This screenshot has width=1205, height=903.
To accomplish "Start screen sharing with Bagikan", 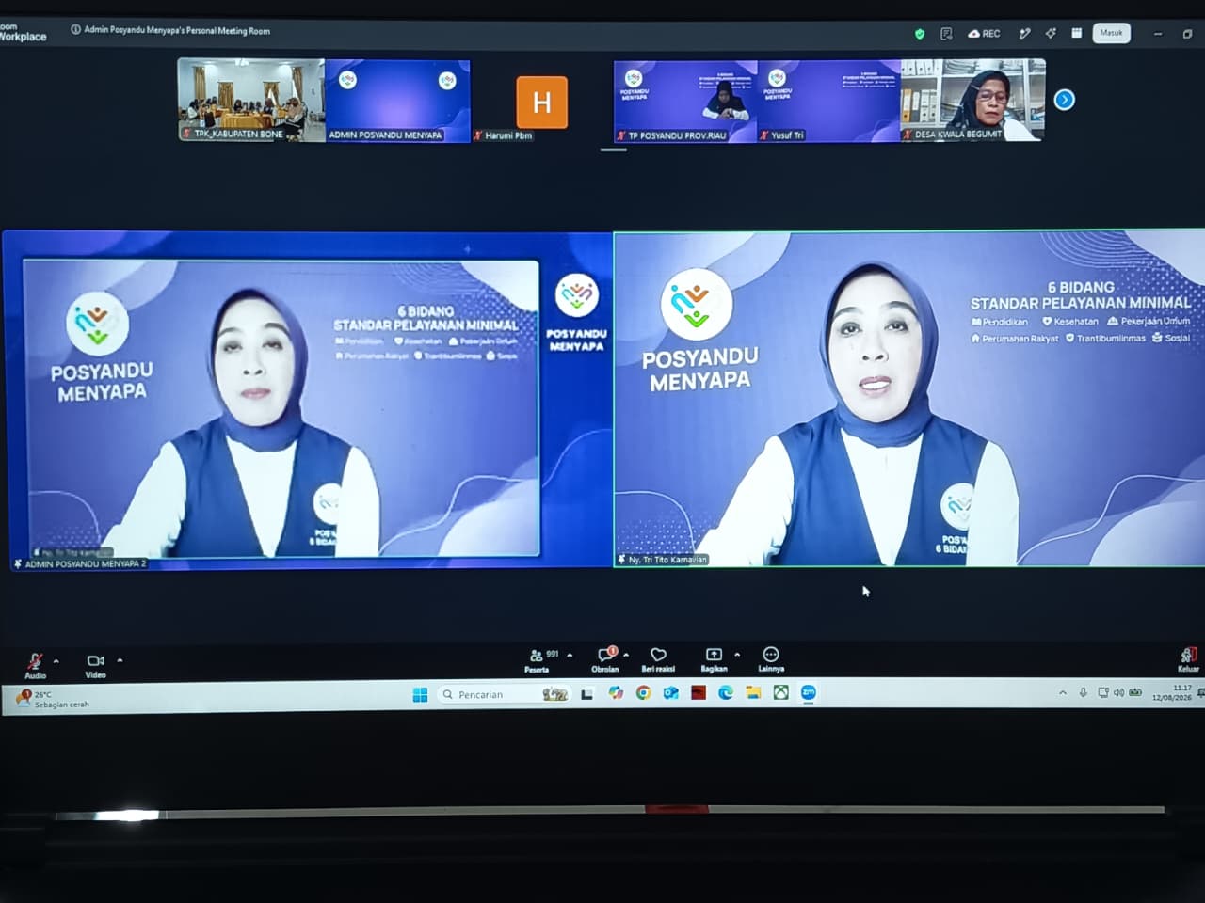I will pyautogui.click(x=714, y=658).
